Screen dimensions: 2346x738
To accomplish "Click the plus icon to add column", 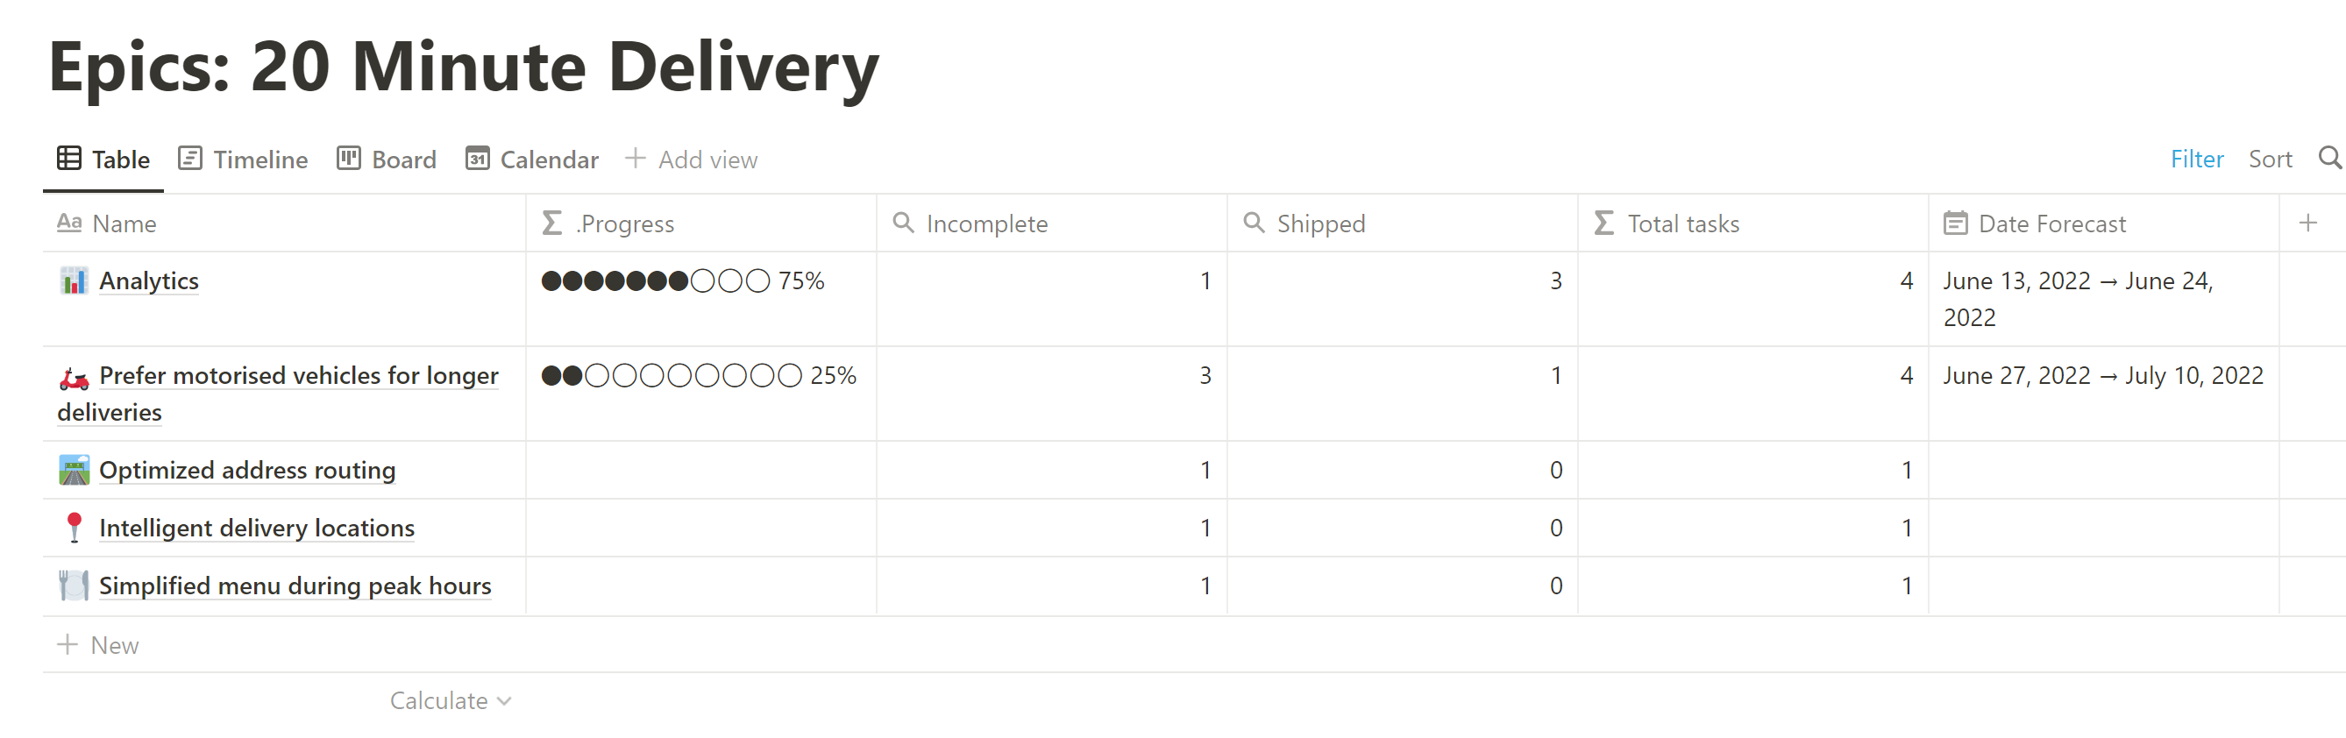I will pos(2307,223).
